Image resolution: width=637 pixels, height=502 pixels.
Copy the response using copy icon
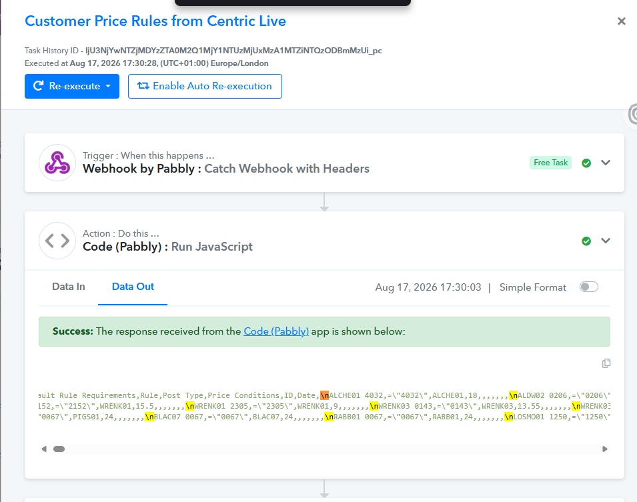[606, 363]
